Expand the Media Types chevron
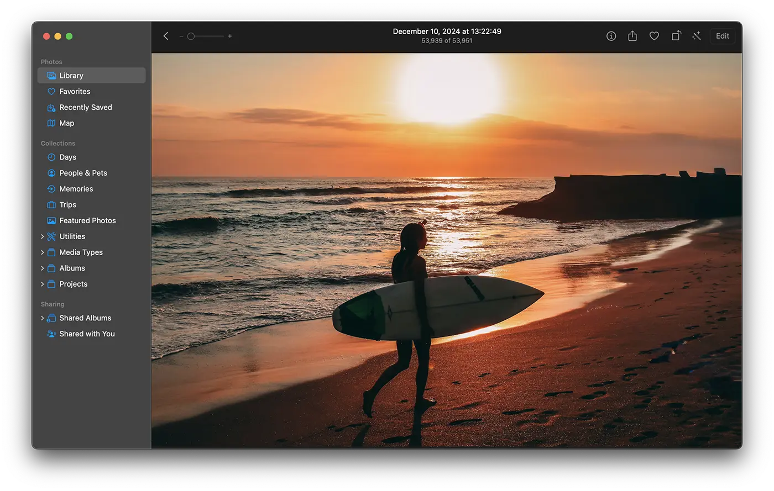Screen dimensions: 774x491 pyautogui.click(x=43, y=252)
